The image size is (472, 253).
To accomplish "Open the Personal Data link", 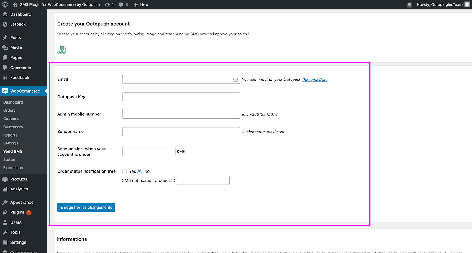I will pos(315,80).
